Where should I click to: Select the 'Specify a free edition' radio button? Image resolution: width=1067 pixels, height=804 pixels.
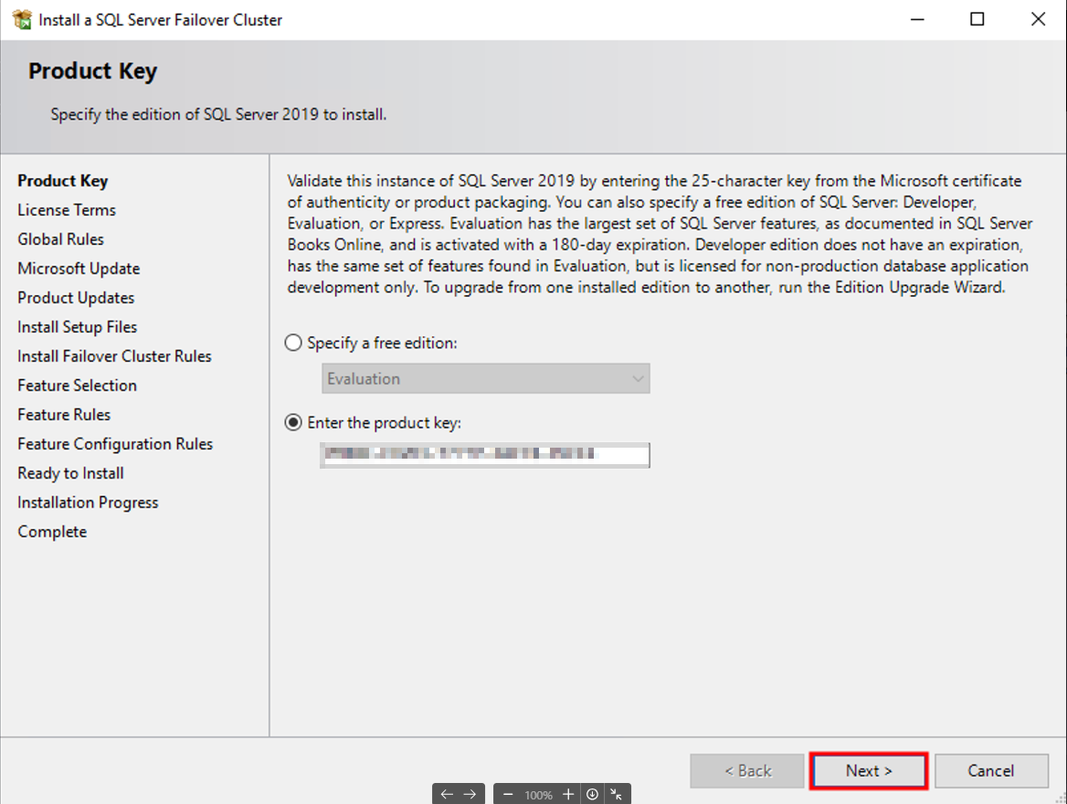[293, 343]
